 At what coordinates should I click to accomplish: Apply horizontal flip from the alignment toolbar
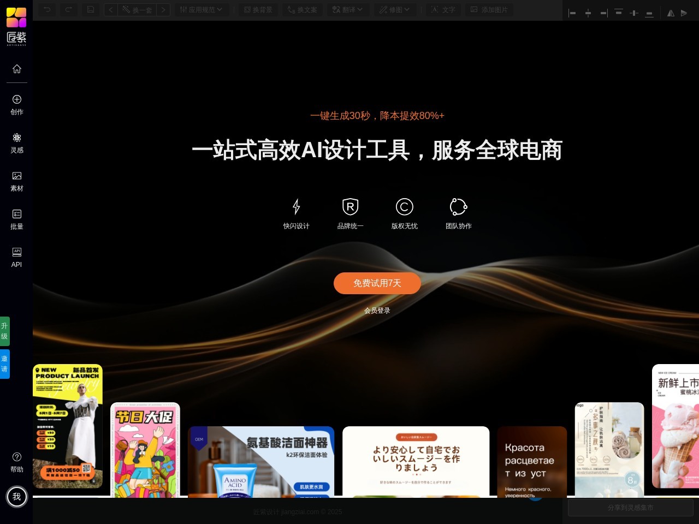pos(671,13)
